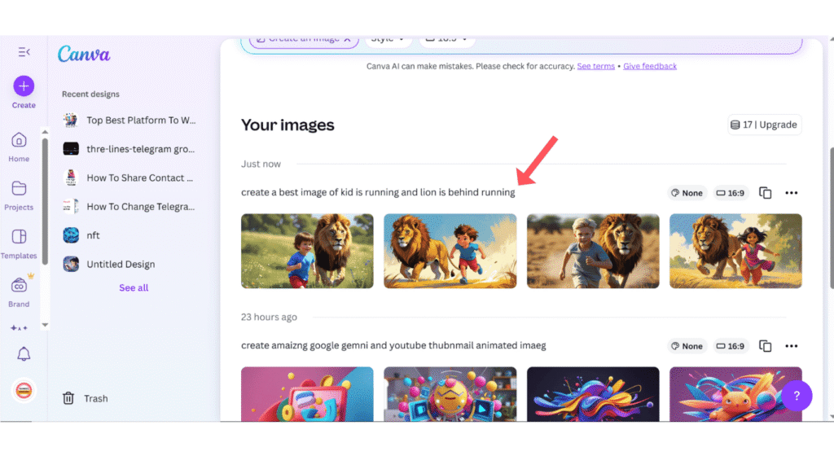Open the notifications bell
The height and width of the screenshot is (469, 834).
[23, 353]
